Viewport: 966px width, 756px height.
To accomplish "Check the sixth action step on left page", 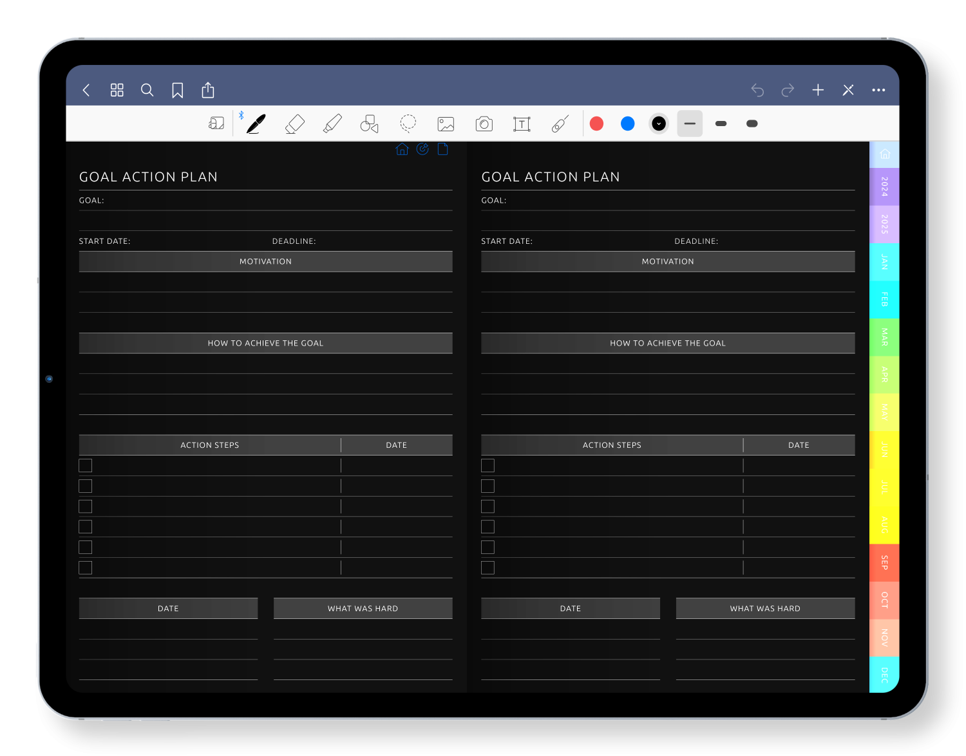I will [86, 567].
